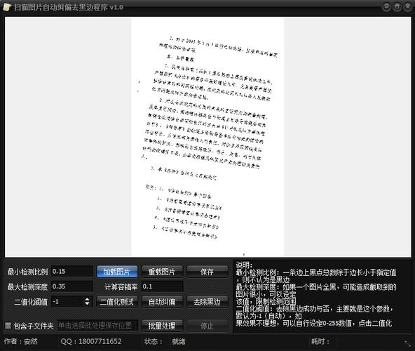Click the QQ：18007711652 status text
The width and height of the screenshot is (415, 351).
[91, 341]
